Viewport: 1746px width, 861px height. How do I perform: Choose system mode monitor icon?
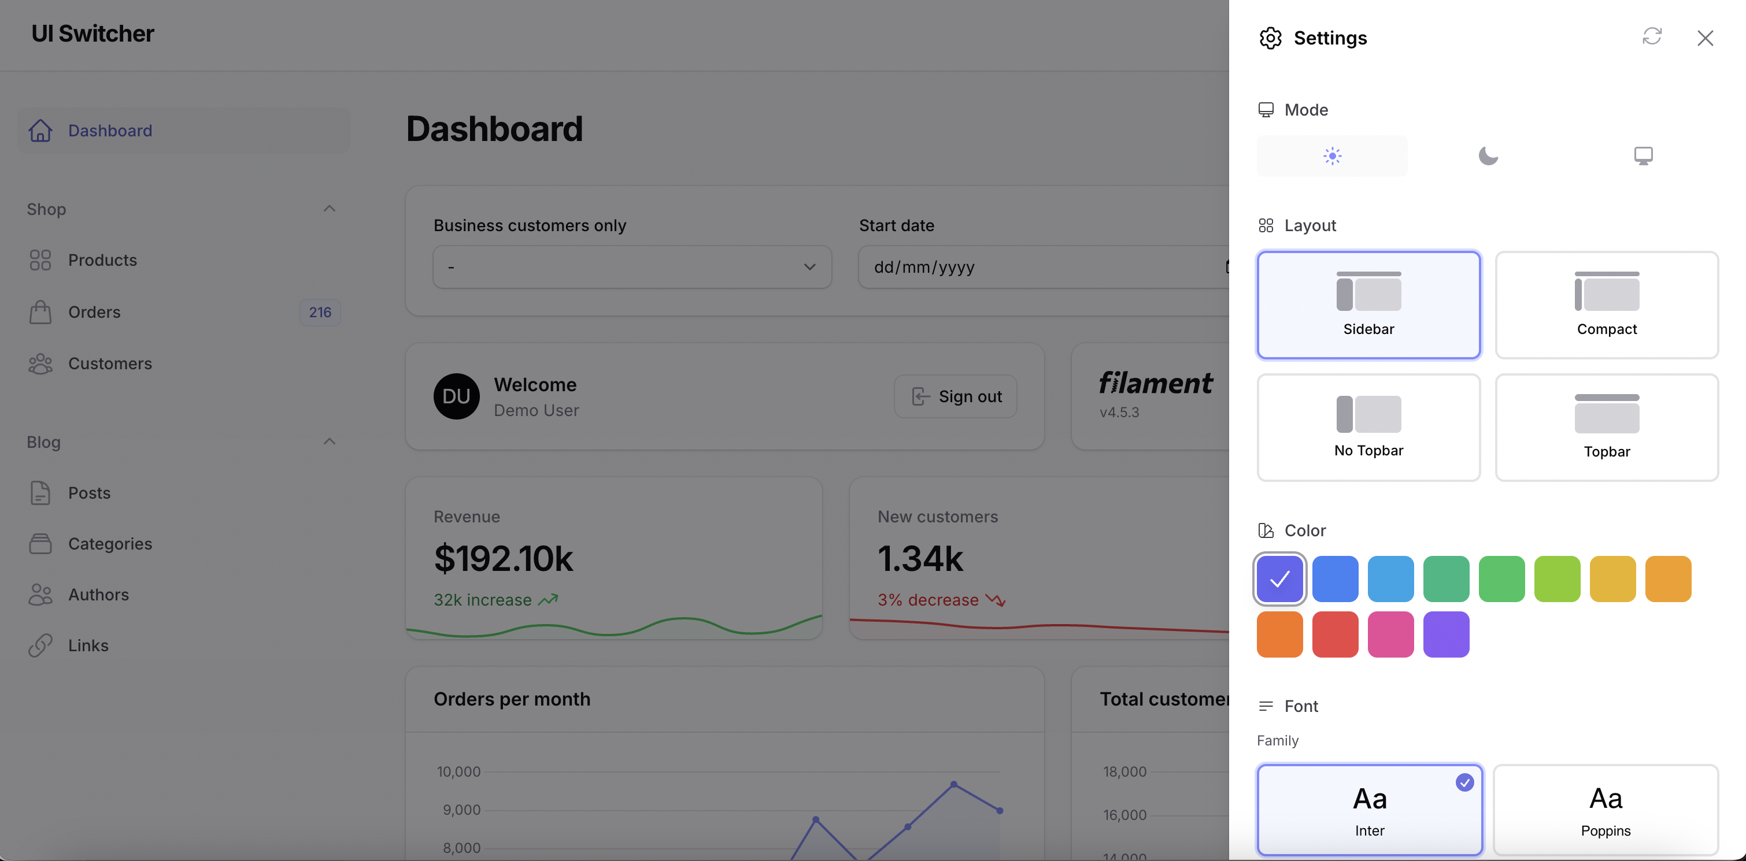(x=1643, y=156)
